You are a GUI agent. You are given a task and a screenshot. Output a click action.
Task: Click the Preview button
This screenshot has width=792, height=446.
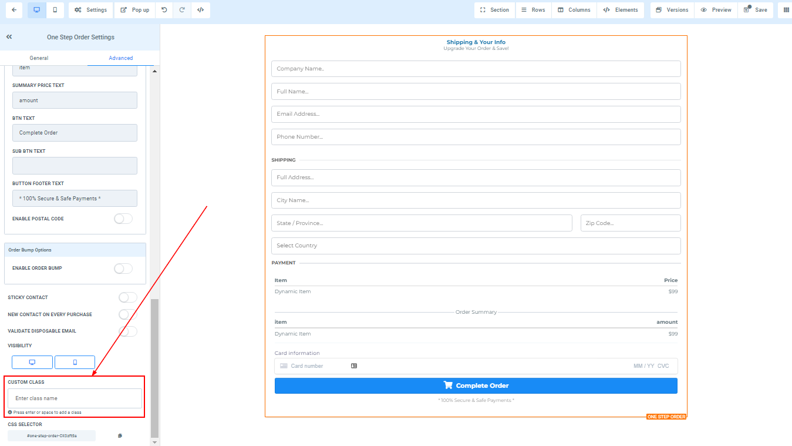click(x=716, y=10)
